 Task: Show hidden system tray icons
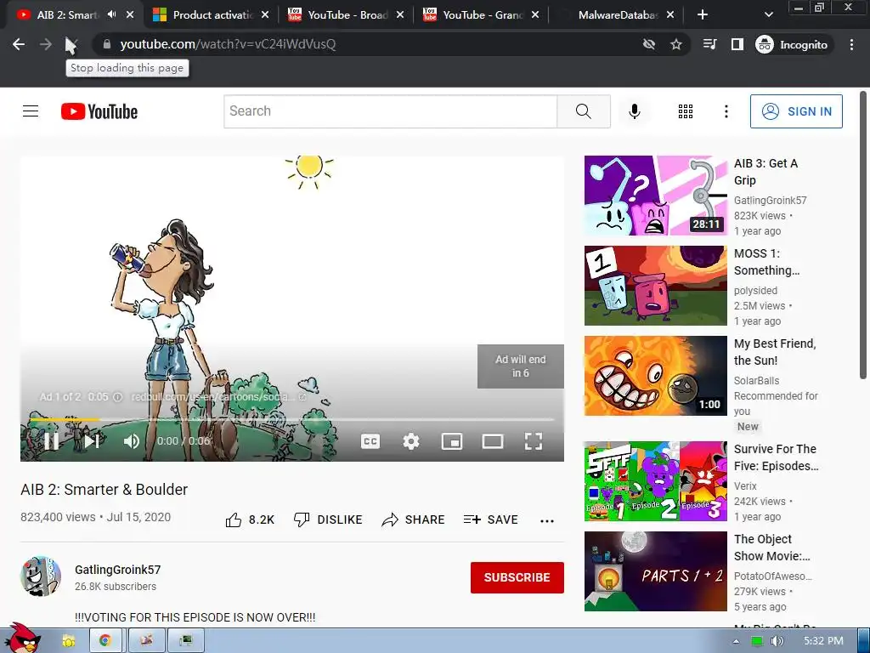tap(736, 641)
